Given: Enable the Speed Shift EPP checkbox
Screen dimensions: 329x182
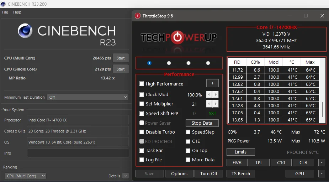Looking at the screenshot, I should click(x=142, y=114).
